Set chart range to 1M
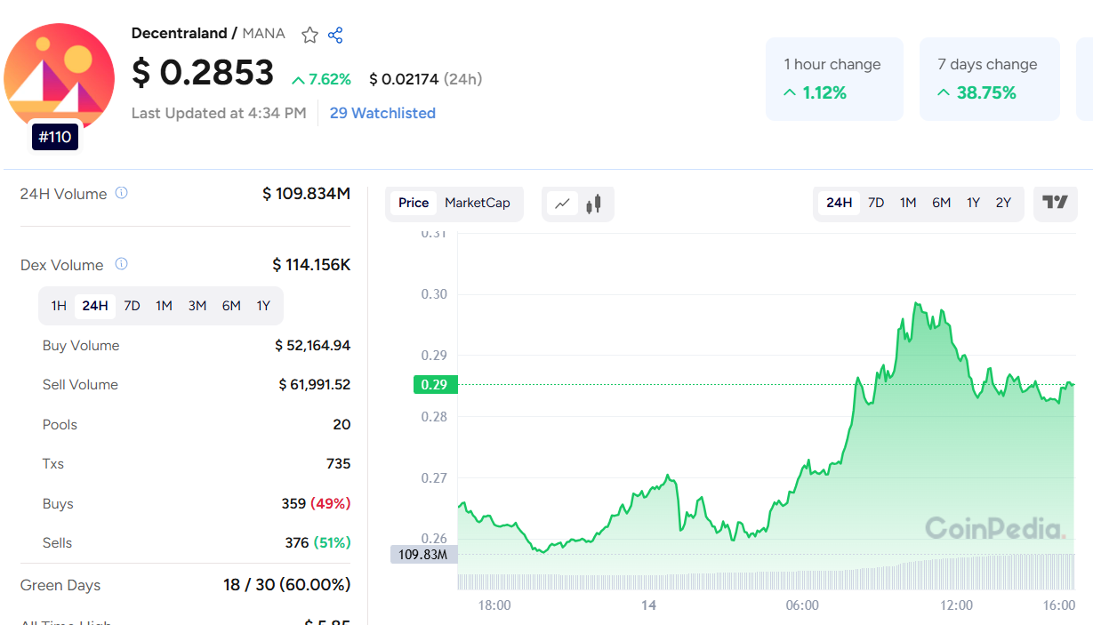Image resolution: width=1093 pixels, height=625 pixels. 908,203
